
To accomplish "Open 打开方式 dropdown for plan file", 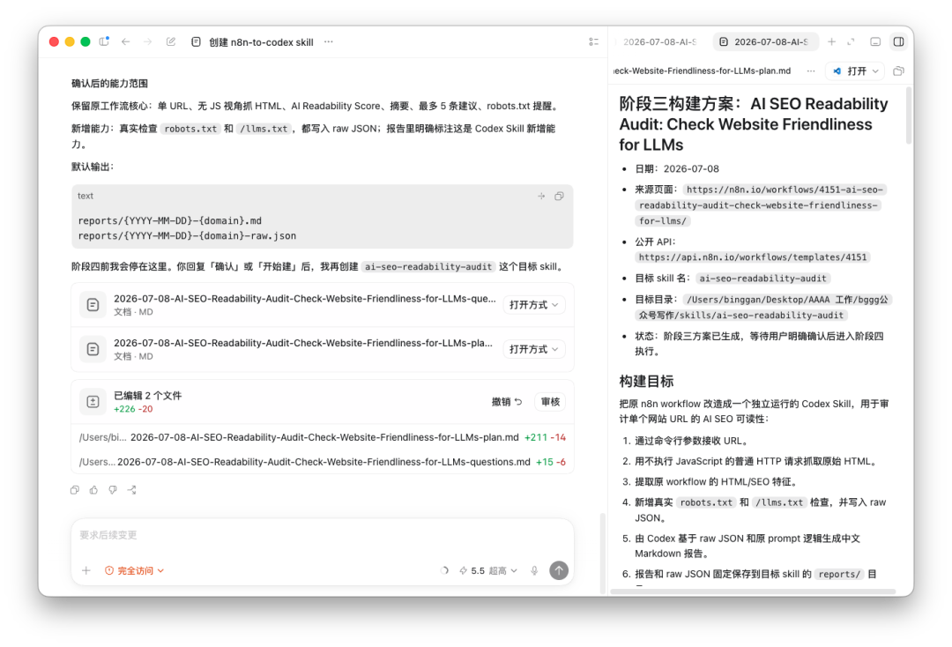I will click(x=533, y=349).
